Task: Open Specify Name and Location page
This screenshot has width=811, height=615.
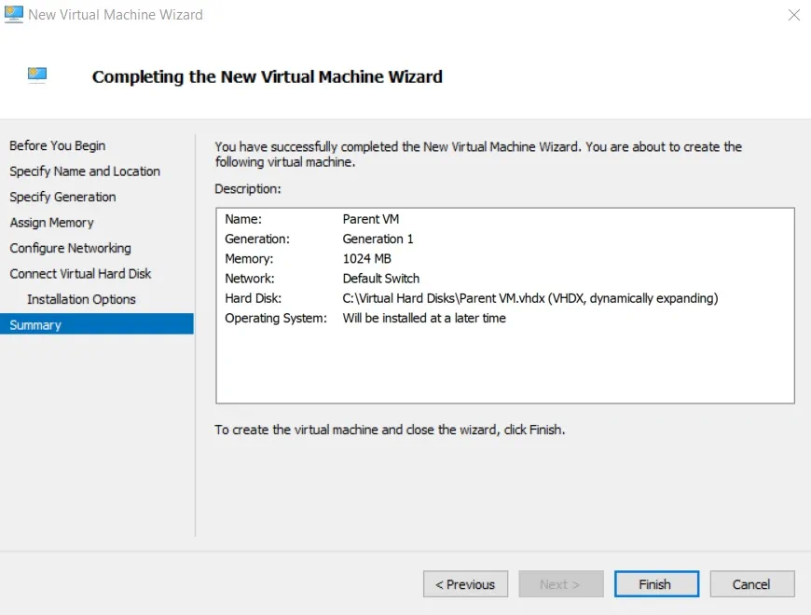Action: 85,171
